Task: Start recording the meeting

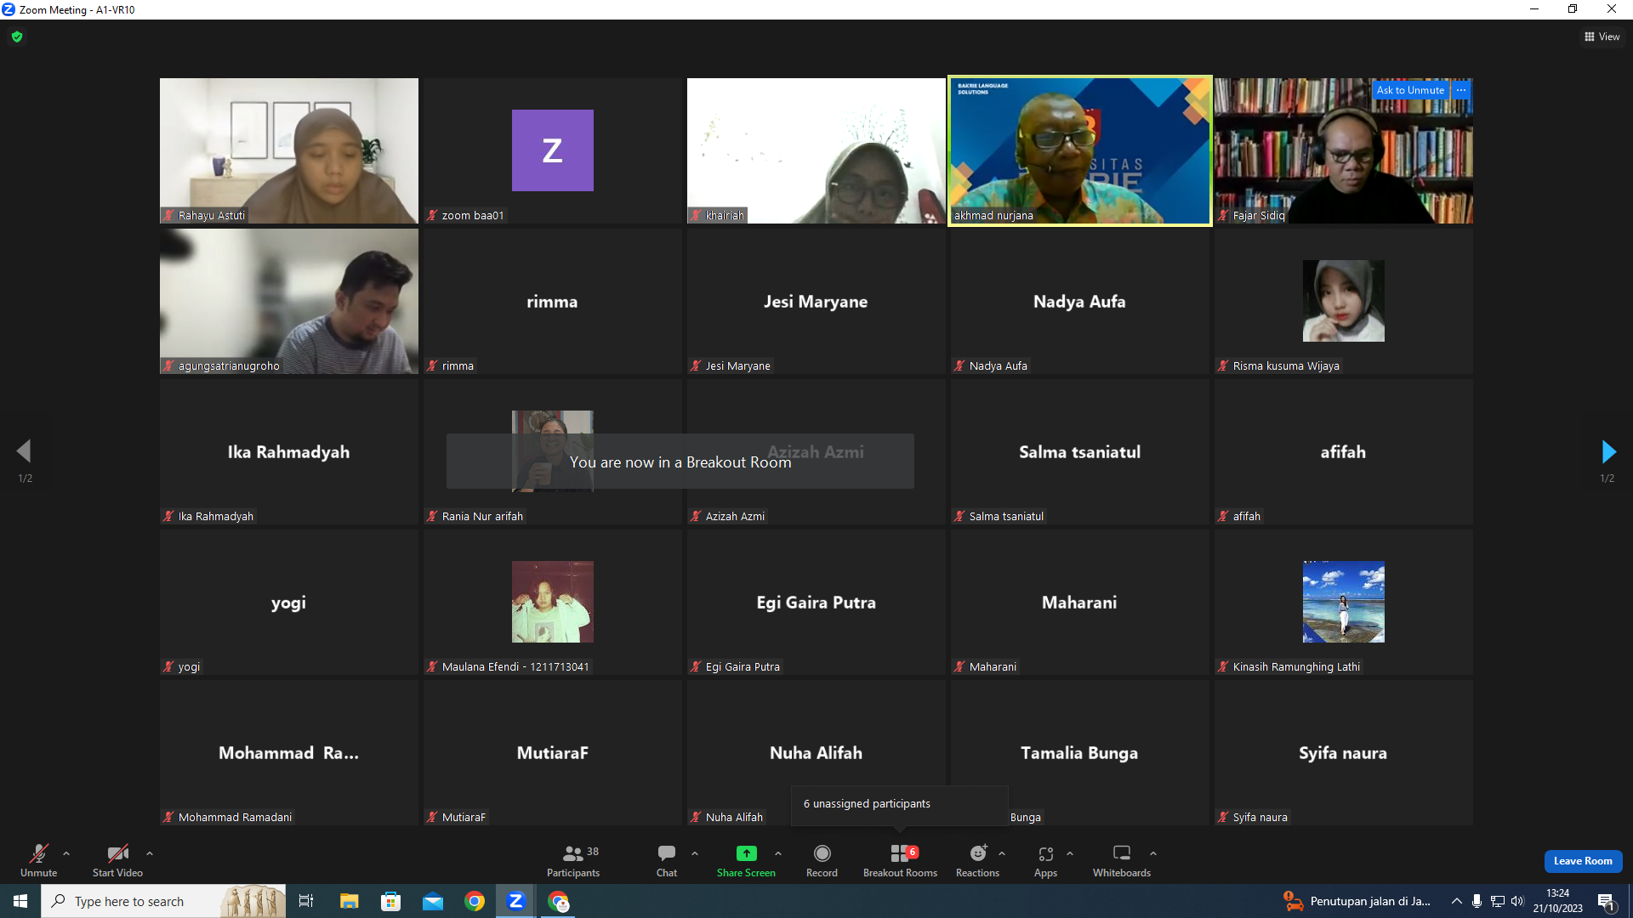Action: coord(822,859)
